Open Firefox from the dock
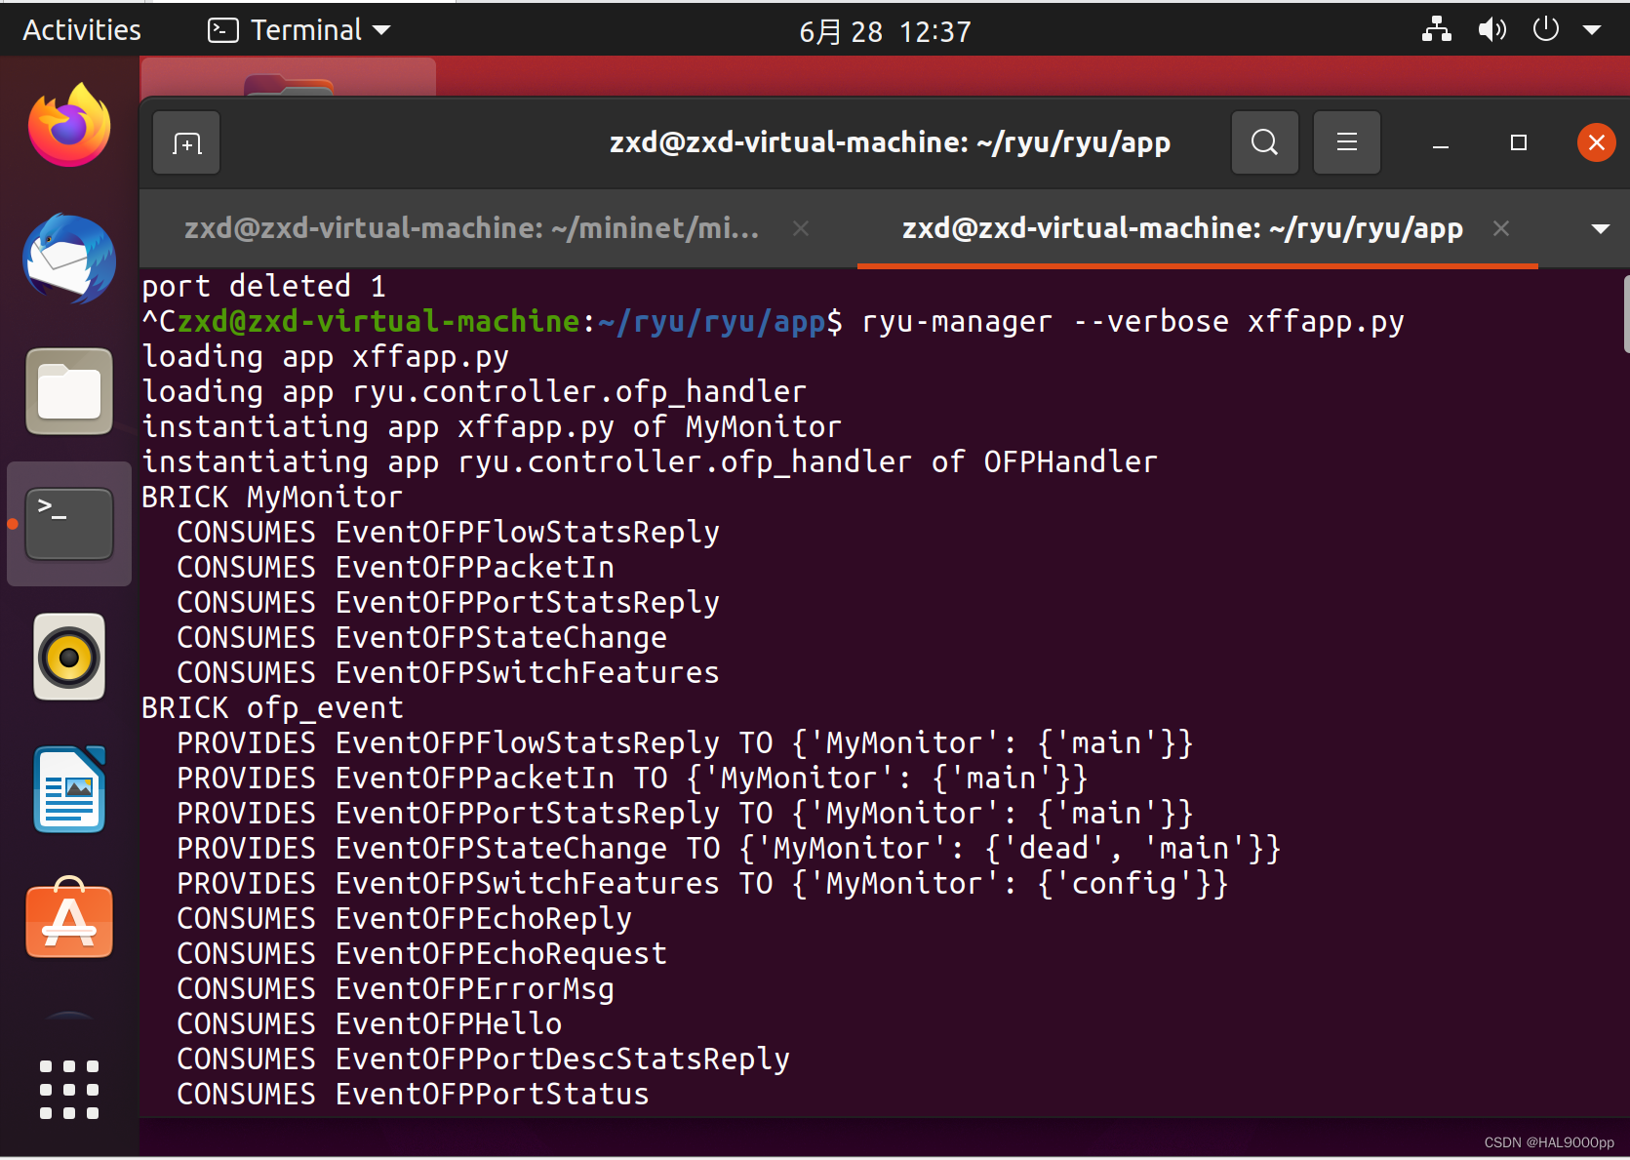The image size is (1630, 1160). 69,126
